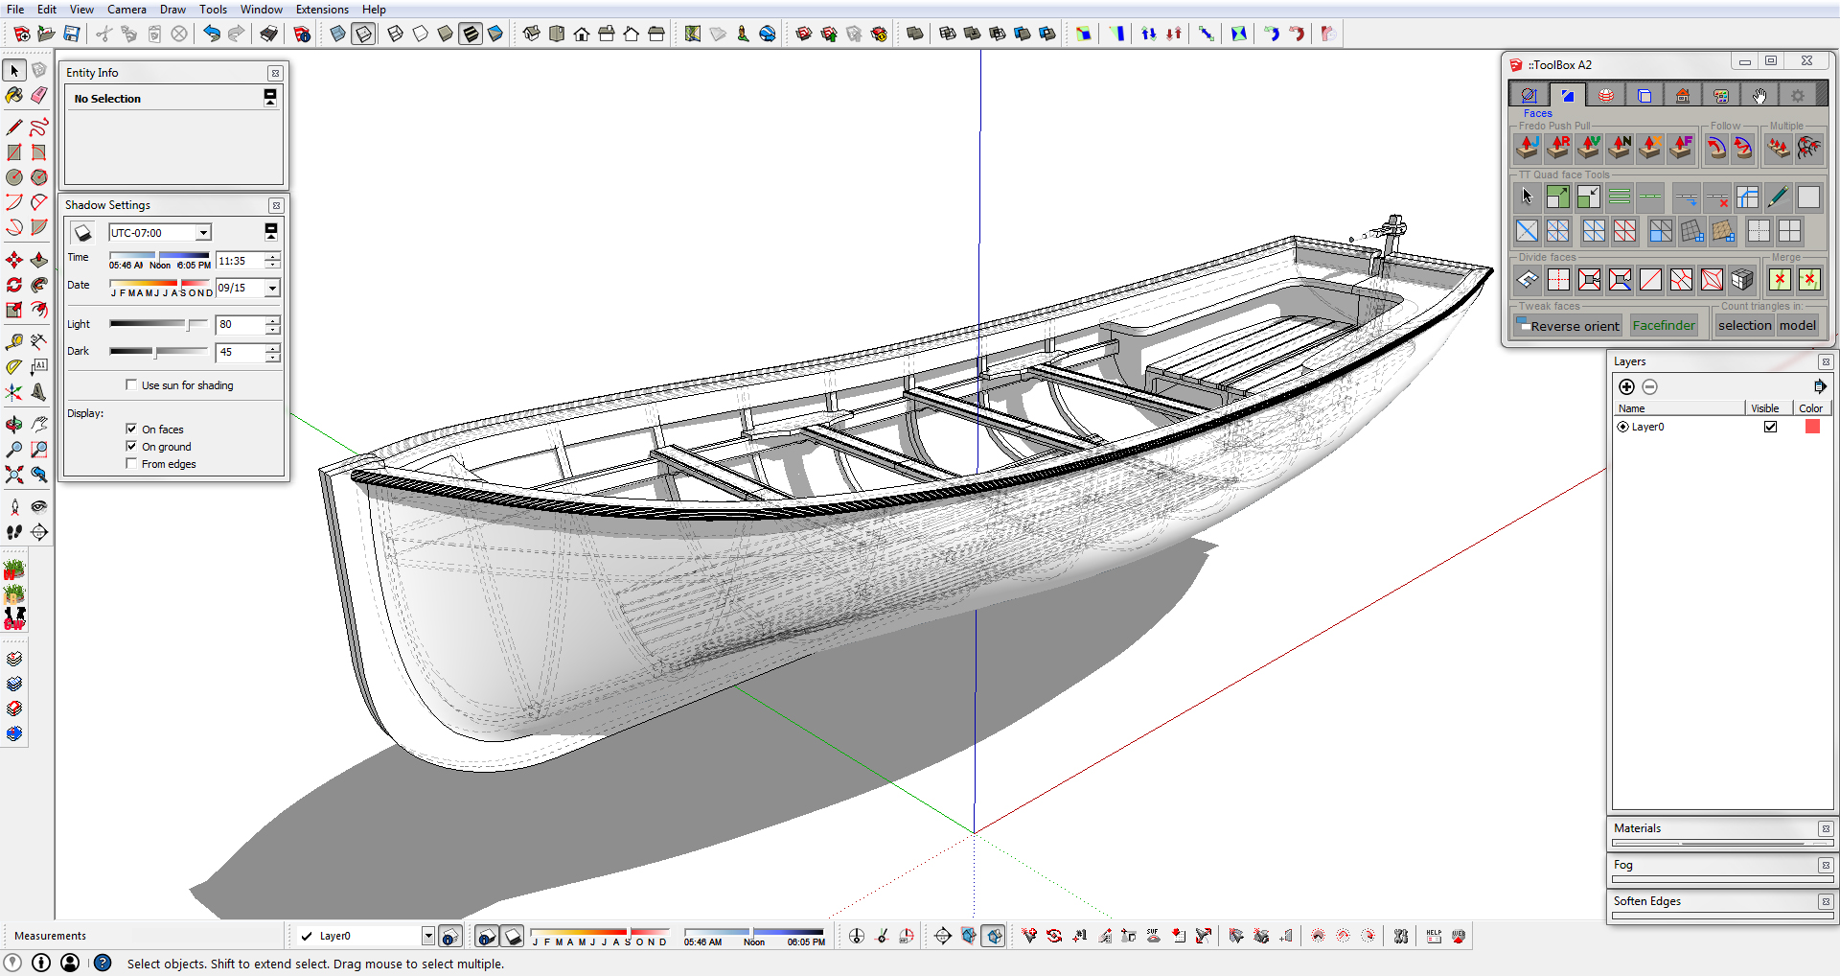Toggle Layer0 visibility checkbox

[1770, 427]
